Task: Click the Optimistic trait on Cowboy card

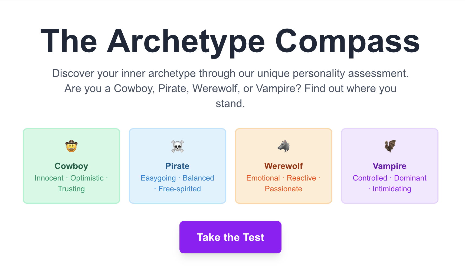Action: (87, 178)
